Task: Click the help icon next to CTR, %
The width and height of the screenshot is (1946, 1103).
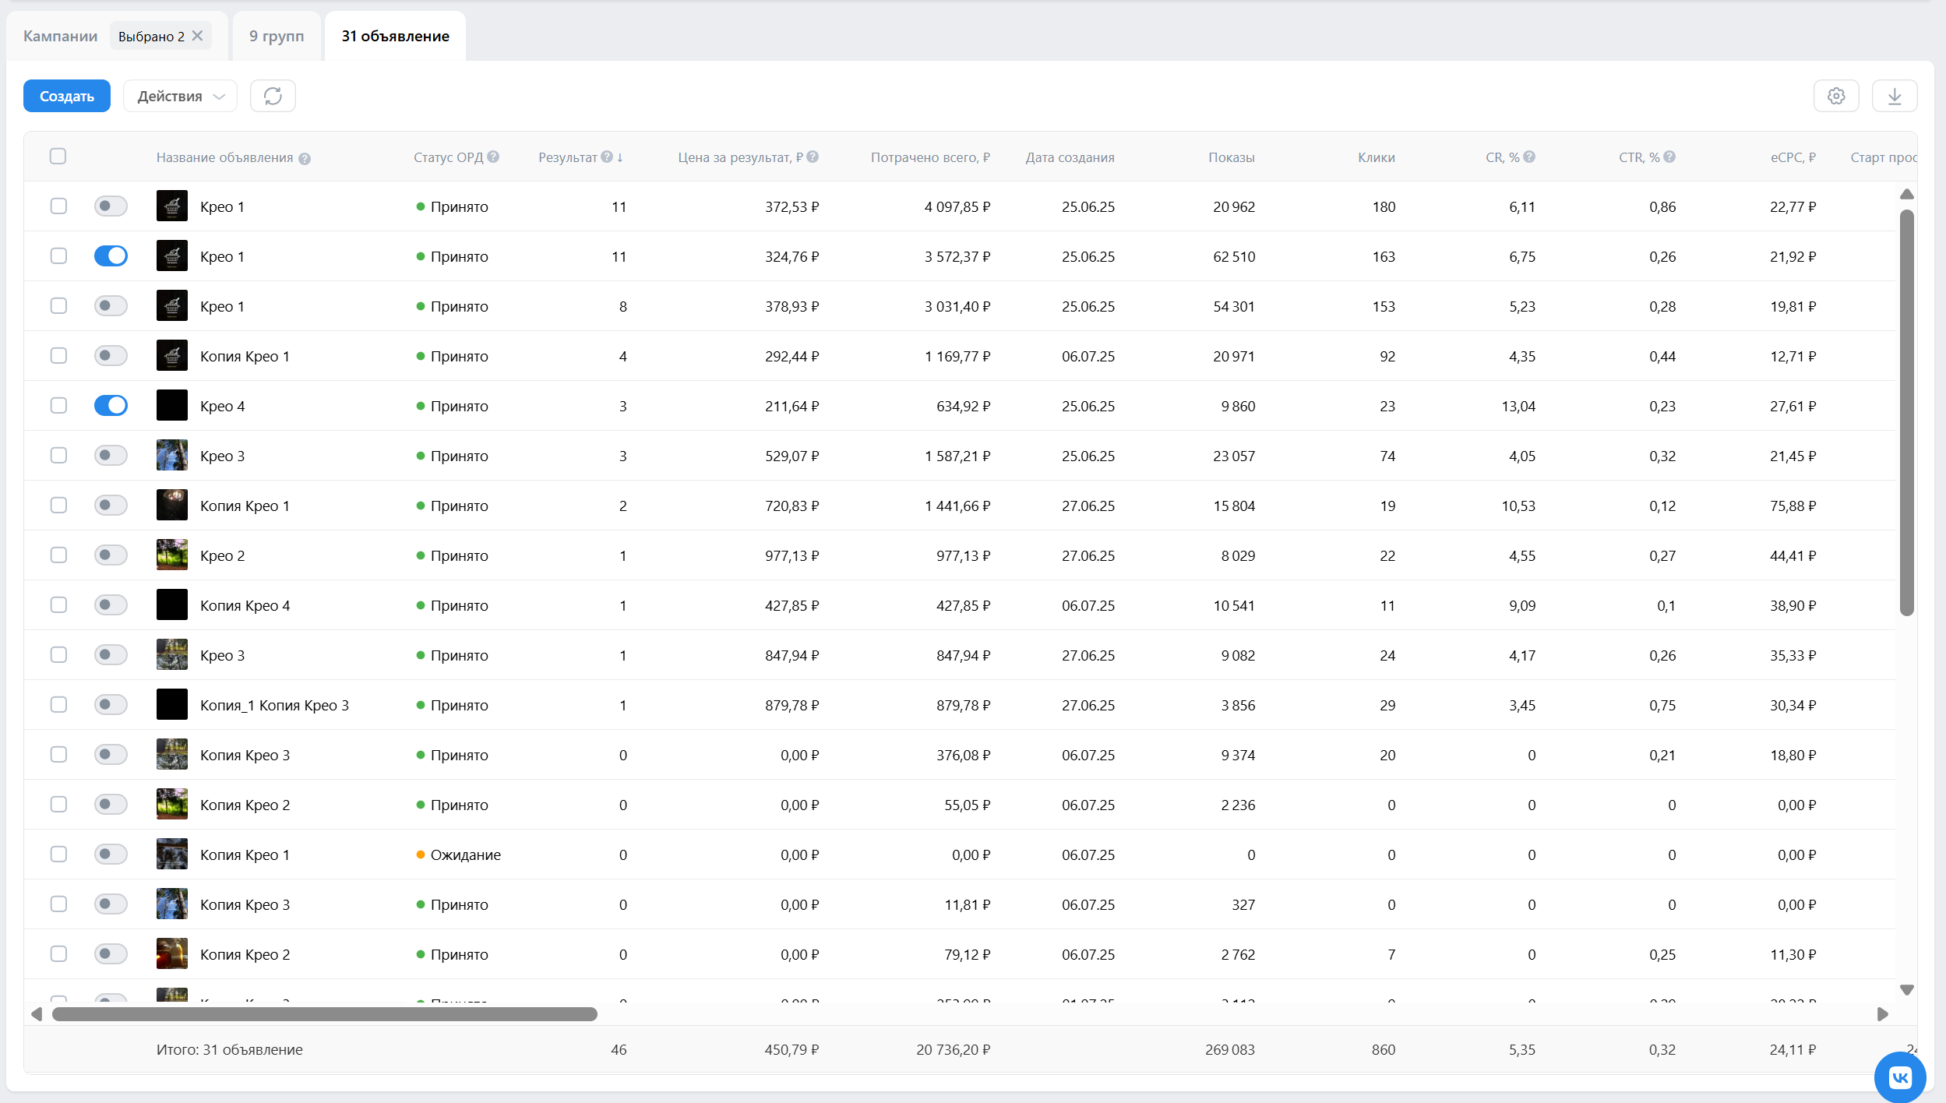Action: click(x=1669, y=157)
